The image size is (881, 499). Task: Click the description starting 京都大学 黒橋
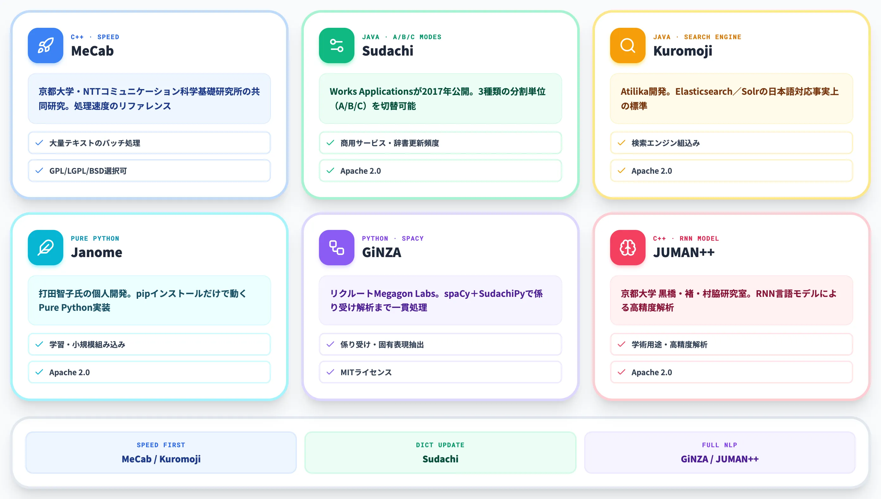tap(728, 301)
